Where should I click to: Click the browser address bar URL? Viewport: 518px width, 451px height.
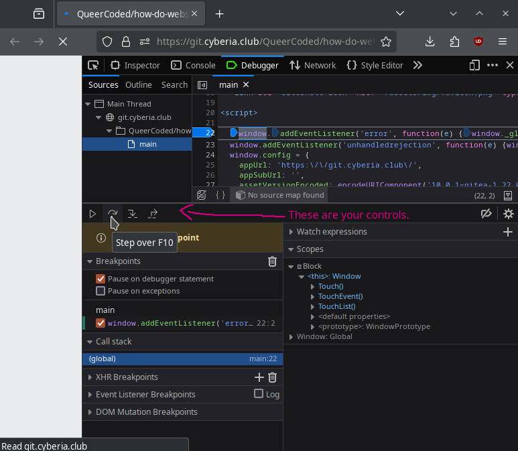265,42
